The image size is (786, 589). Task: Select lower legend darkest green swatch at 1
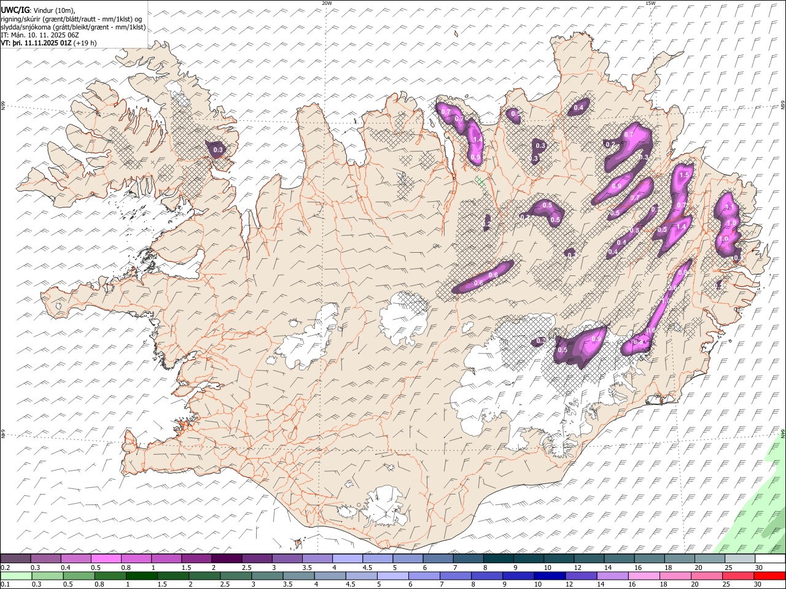(x=141, y=576)
